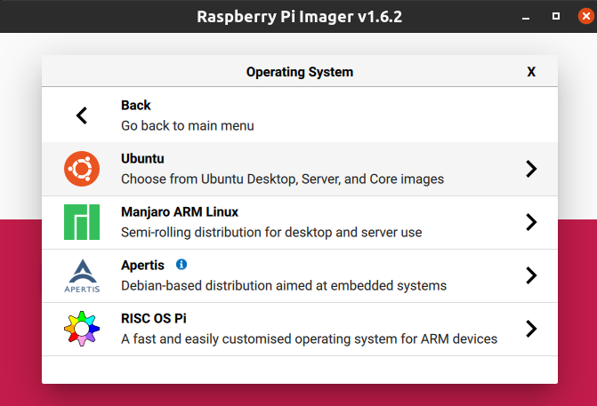Screen dimensions: 597x406
Task: Expand the Ubuntu row chevron
Action: [531, 169]
